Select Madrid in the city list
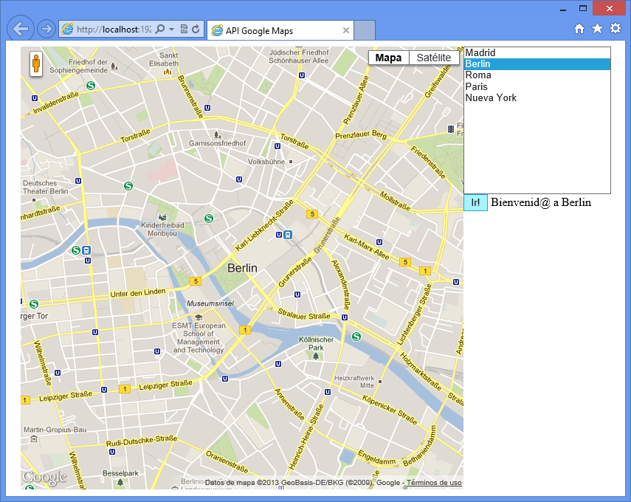This screenshot has height=502, width=631. pos(537,52)
